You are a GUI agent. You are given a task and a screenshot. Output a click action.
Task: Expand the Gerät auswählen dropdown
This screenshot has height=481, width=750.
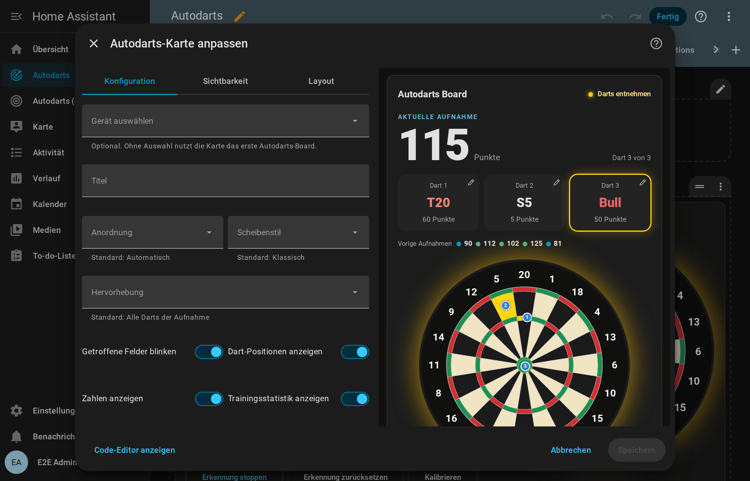tap(225, 121)
